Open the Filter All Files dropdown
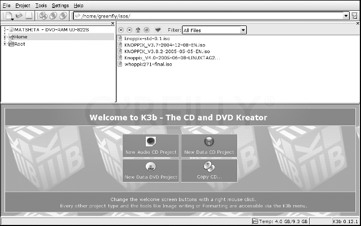Image resolution: width=361 pixels, height=226 pixels. (242, 29)
